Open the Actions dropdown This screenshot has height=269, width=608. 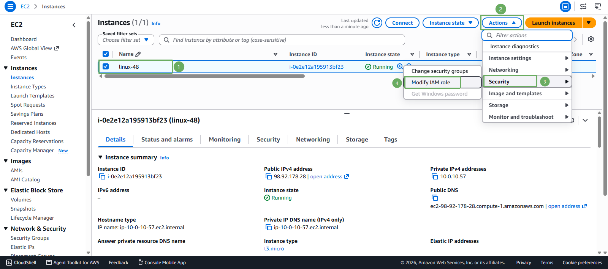(x=502, y=23)
